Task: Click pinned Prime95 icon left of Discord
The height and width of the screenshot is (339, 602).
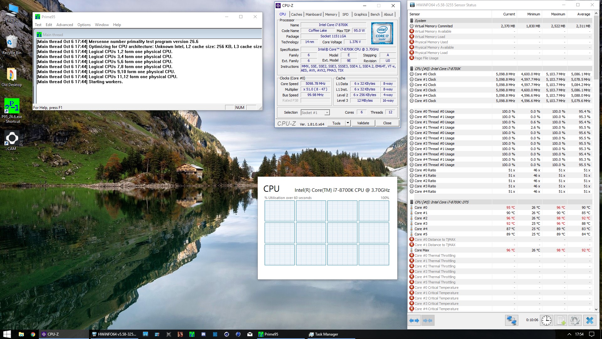Action: pos(192,334)
